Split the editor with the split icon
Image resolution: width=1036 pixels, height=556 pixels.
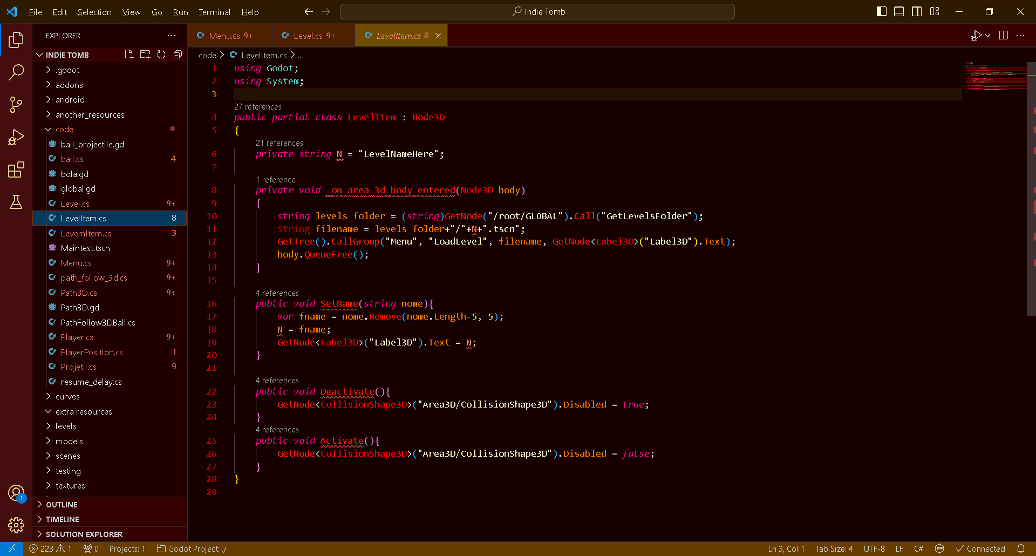[x=1004, y=35]
